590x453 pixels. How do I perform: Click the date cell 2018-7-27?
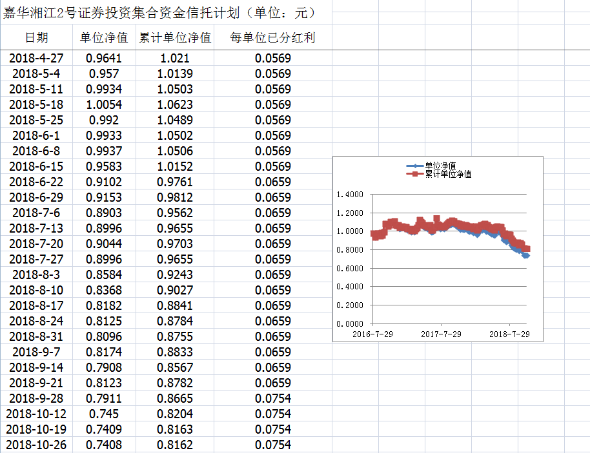click(37, 259)
